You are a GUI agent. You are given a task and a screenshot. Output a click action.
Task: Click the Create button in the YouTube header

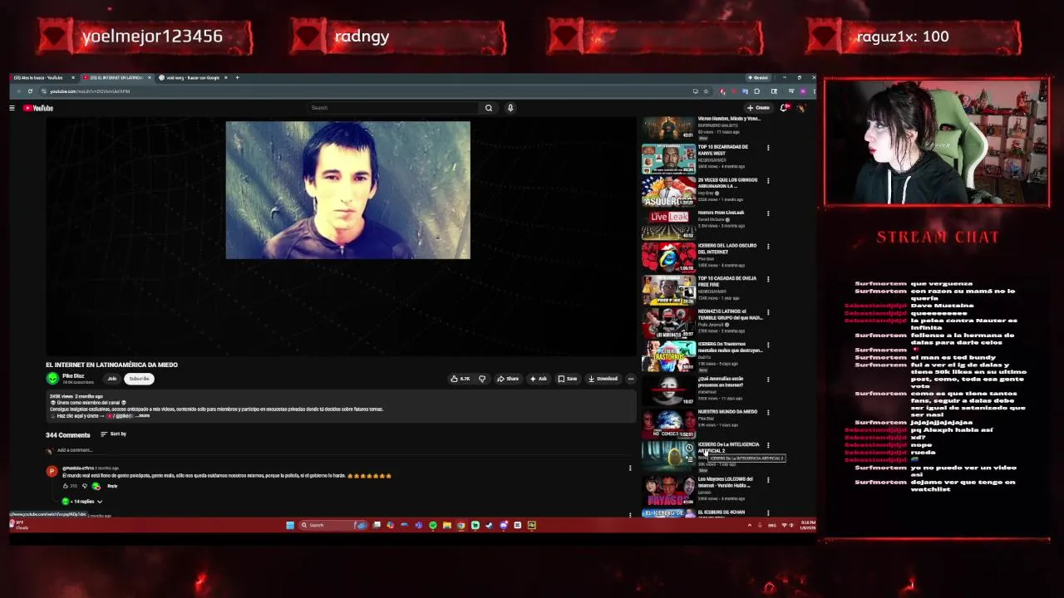coord(759,108)
